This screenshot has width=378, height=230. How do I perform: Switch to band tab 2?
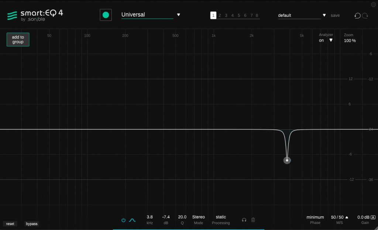[220, 15]
